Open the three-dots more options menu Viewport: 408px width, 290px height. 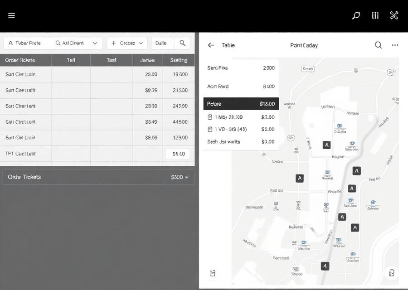coord(395,45)
